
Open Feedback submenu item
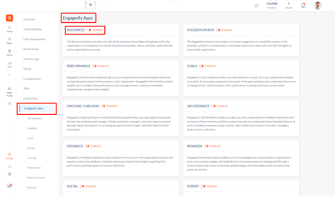(32, 128)
